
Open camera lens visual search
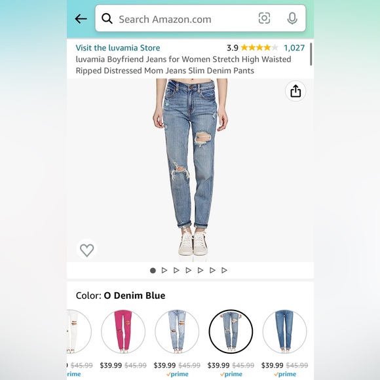(x=264, y=18)
